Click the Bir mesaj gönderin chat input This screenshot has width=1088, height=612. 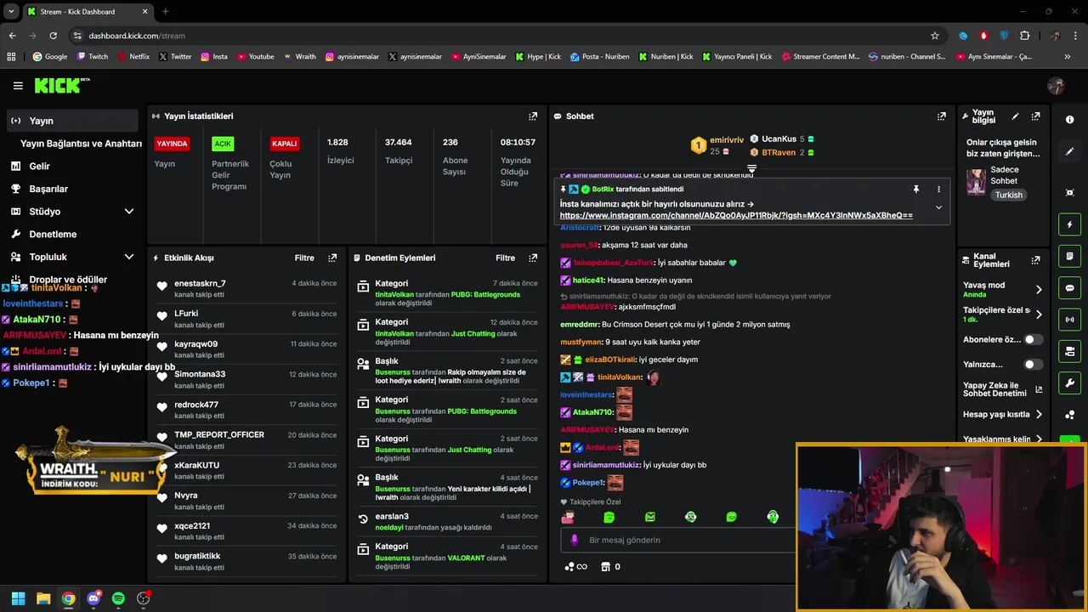(x=680, y=540)
